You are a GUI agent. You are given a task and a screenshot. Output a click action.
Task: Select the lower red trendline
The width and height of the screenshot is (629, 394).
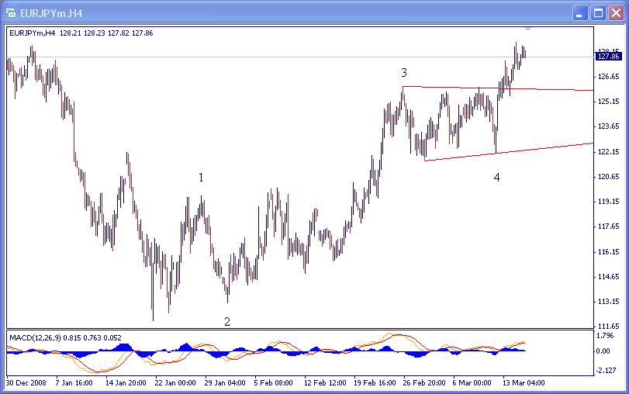[x=509, y=152]
